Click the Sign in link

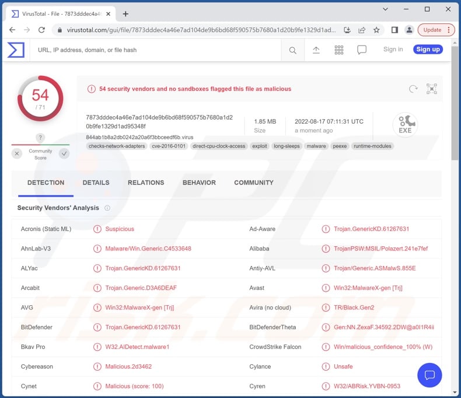click(393, 50)
